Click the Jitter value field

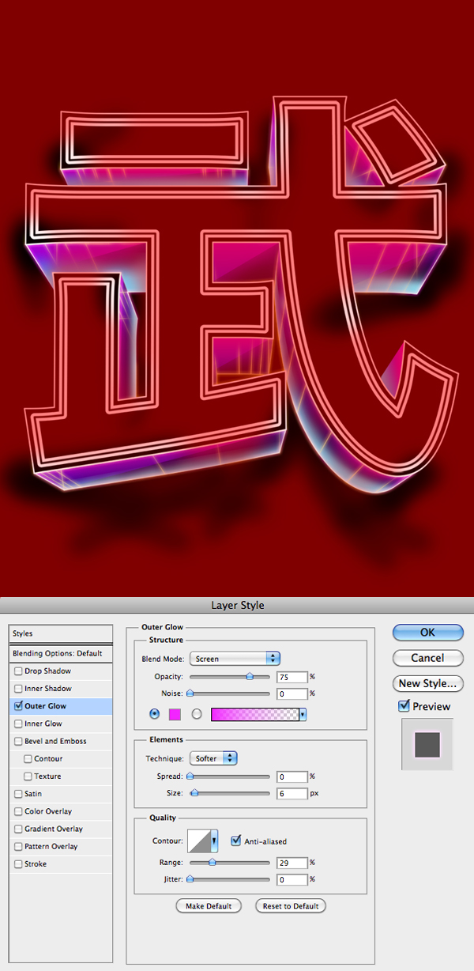292,878
